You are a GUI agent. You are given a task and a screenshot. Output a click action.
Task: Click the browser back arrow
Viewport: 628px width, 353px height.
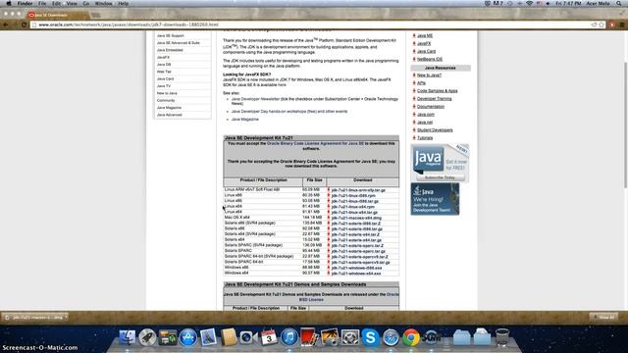pyautogui.click(x=6, y=25)
